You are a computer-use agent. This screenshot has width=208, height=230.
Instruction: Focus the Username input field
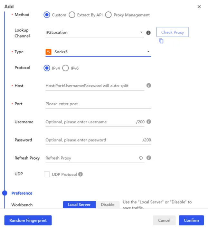[95, 122]
